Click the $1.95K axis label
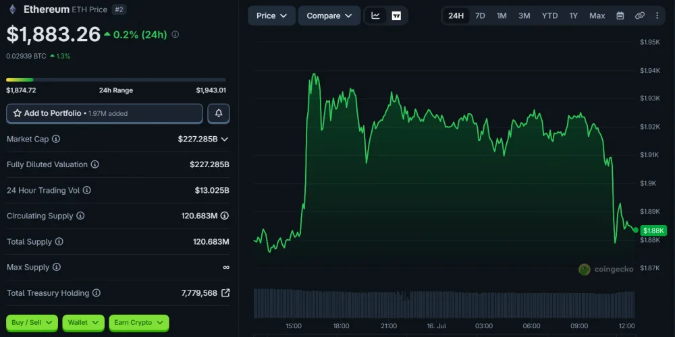Screen dimensions: 675x337 tap(650, 42)
